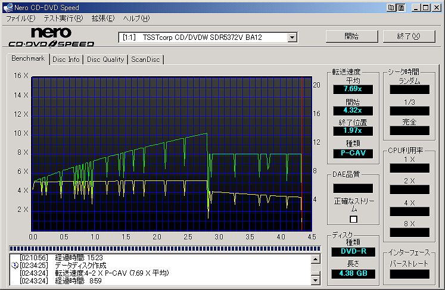Viewport: 445px width, 290px height.
Task: Open the 拡張(E) menu
Action: click(102, 18)
